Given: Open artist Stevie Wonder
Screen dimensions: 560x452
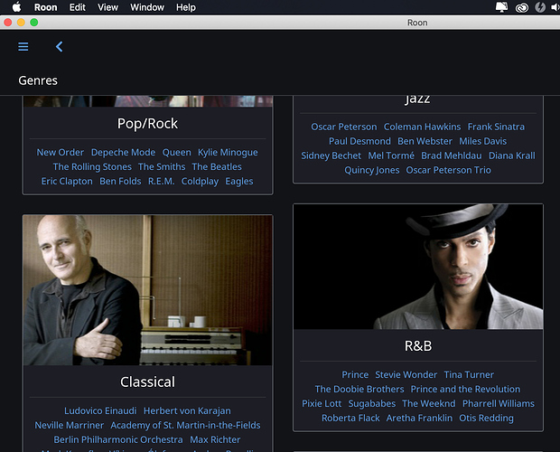Looking at the screenshot, I should [x=406, y=375].
